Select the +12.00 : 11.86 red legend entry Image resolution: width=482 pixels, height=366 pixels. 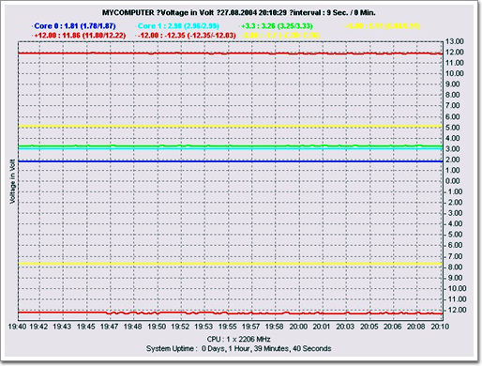(80, 36)
